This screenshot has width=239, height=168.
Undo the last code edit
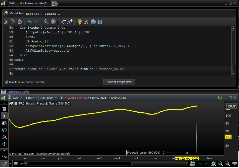[x=30, y=22]
